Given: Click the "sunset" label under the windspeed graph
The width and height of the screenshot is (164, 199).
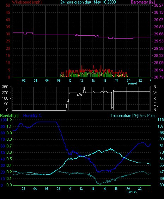Looking at the screenshot, I should point(132,83).
